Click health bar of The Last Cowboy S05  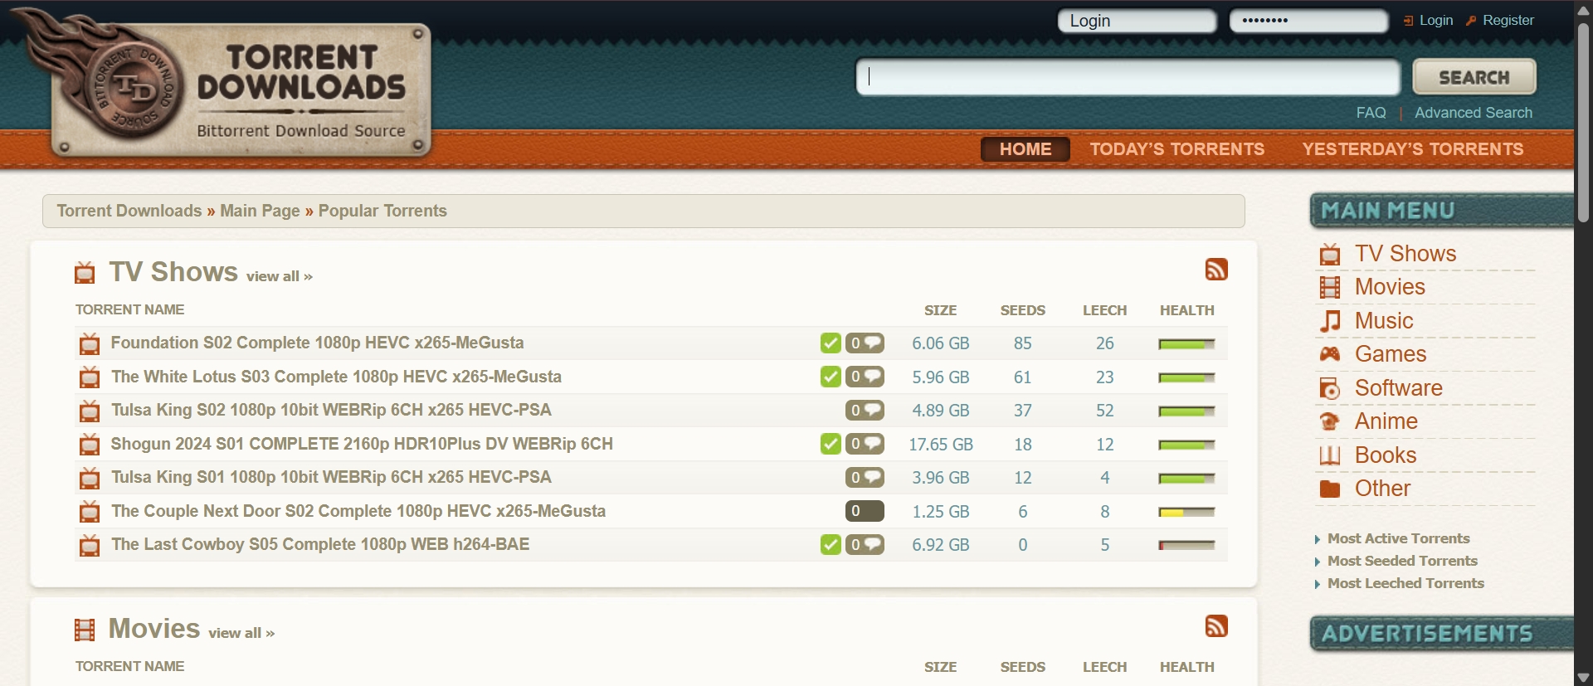[x=1186, y=546]
